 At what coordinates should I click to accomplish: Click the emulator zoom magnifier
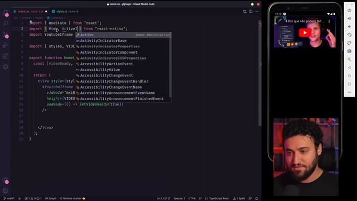[x=349, y=59]
